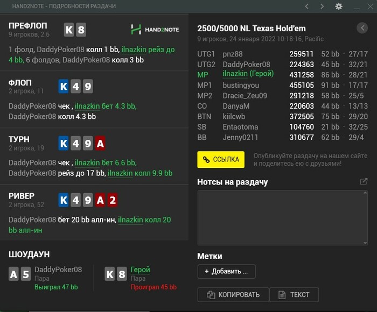Click 2500/5000 NL Texas Hold'em title
The image size is (377, 312).
pyautogui.click(x=252, y=29)
